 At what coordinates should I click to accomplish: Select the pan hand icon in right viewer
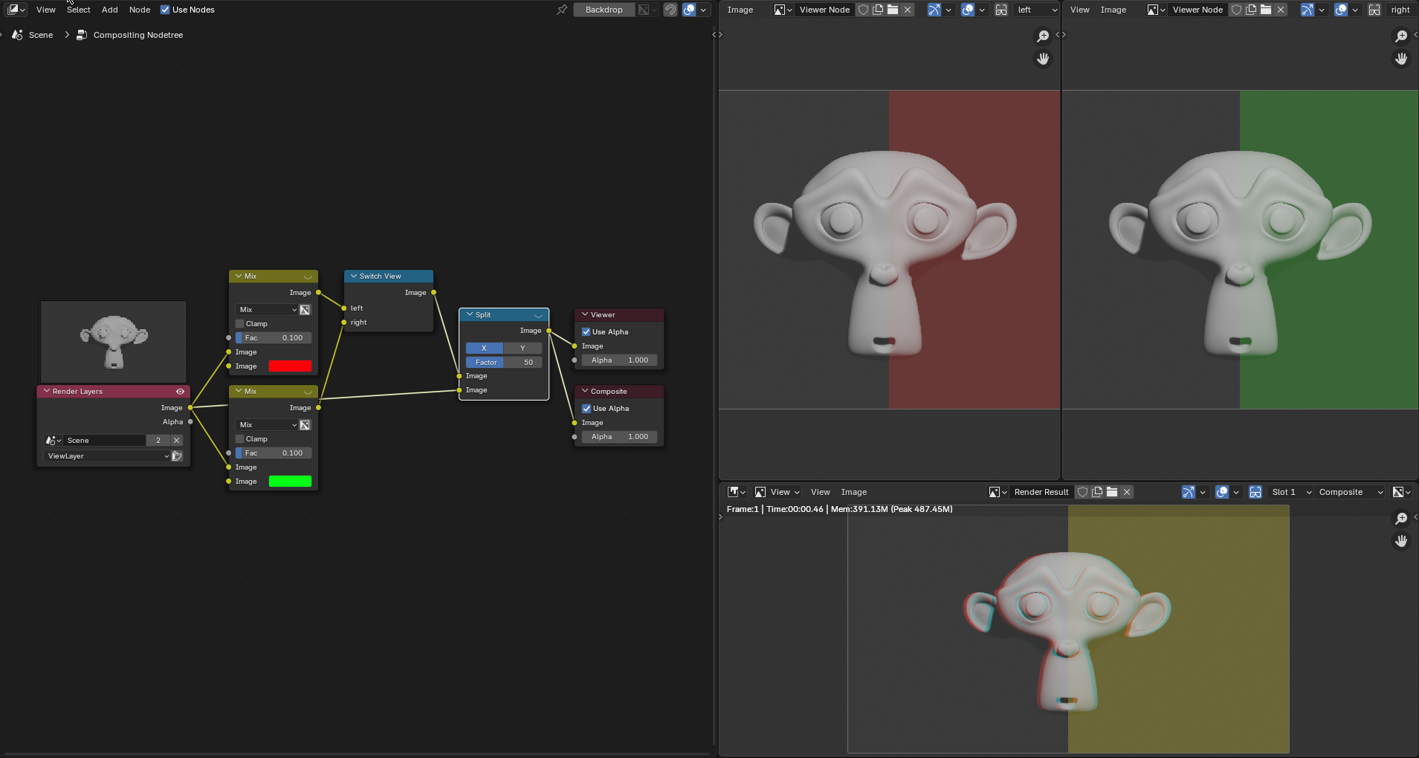coord(1401,59)
